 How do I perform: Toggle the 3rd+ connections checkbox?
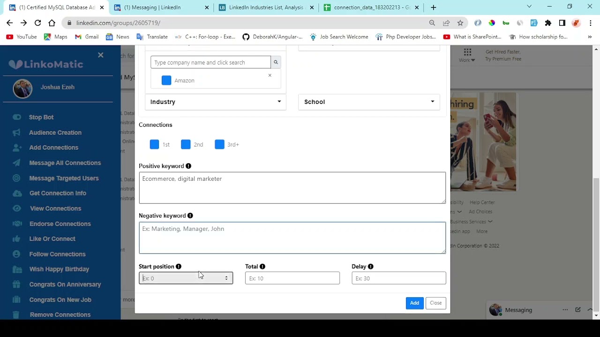click(x=219, y=145)
